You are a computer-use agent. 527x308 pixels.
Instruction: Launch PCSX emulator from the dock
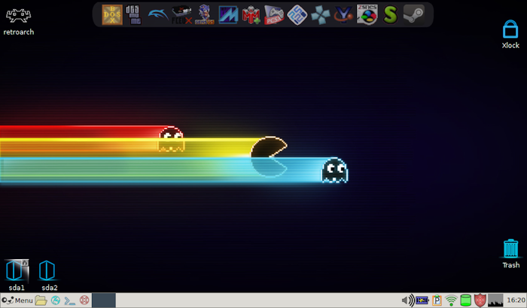click(x=274, y=15)
